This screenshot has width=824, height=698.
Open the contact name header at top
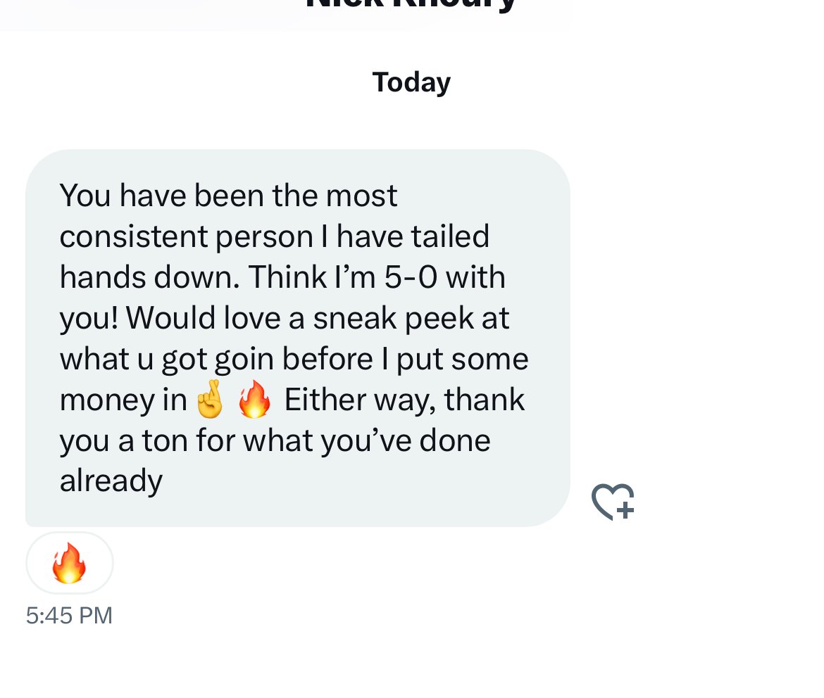[411, 6]
